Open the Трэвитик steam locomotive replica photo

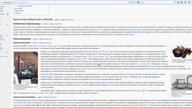click(26, 68)
